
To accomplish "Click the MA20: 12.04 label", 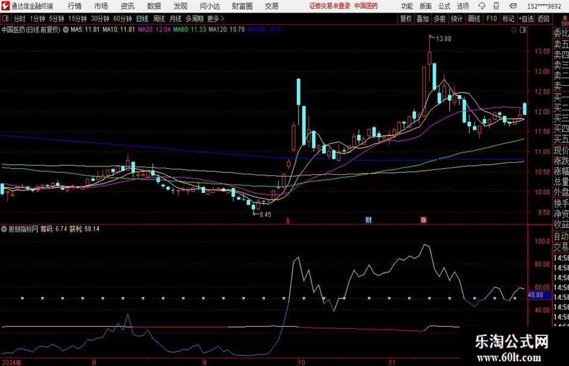I will point(154,29).
